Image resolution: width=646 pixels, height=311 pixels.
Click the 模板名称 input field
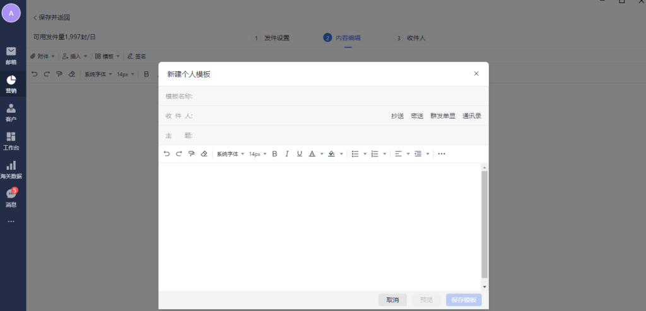(334, 96)
